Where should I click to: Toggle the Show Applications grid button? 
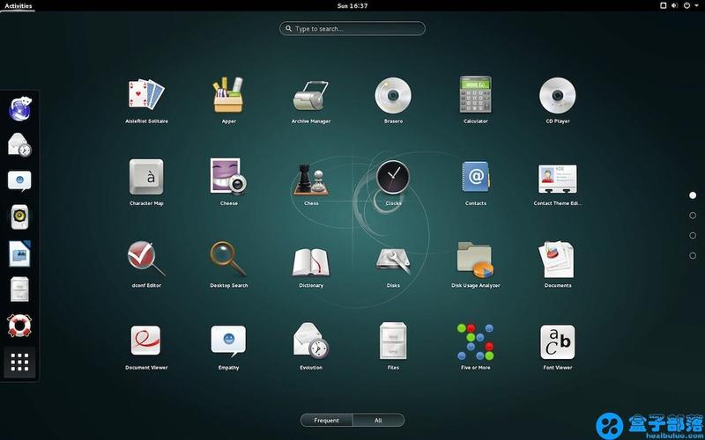click(19, 362)
